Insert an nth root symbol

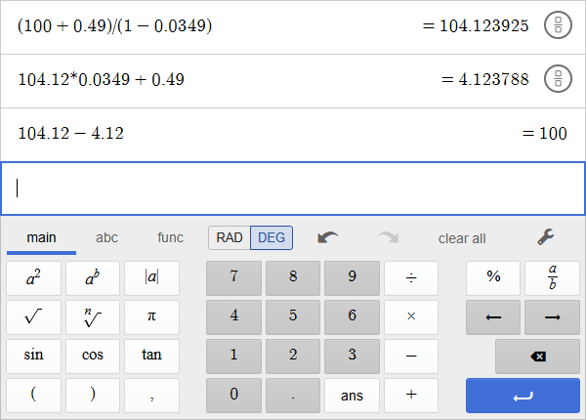coord(93,317)
